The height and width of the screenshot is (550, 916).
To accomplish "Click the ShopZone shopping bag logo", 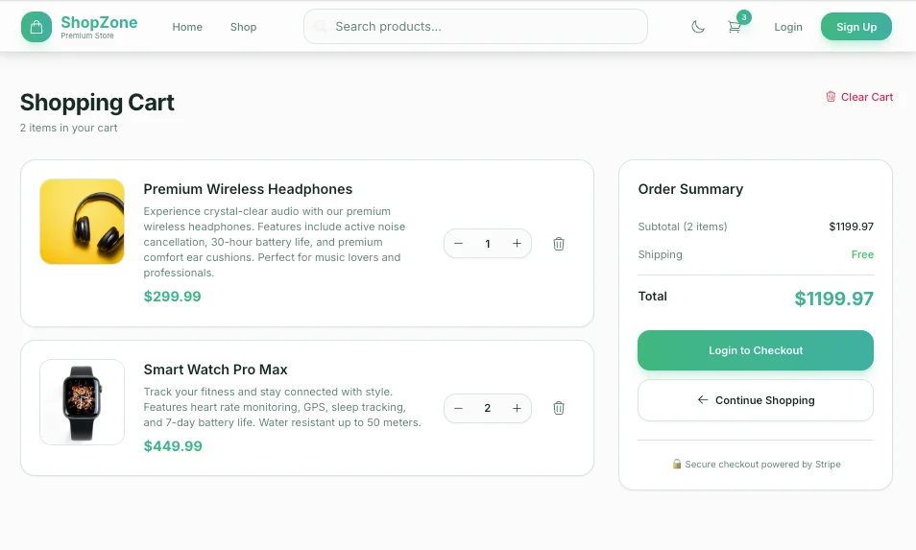I will pyautogui.click(x=36, y=27).
